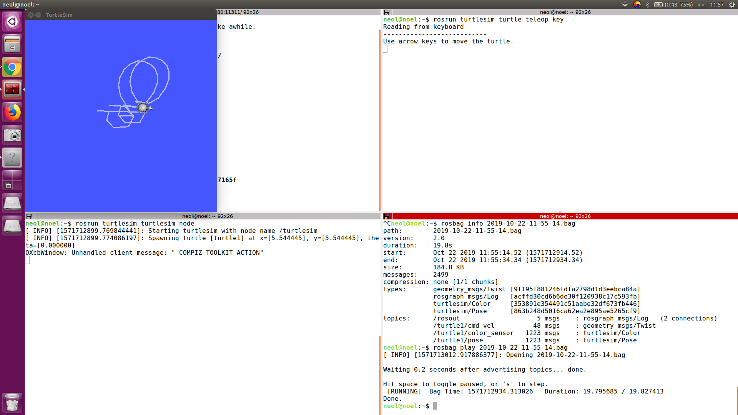
Task: Click the turtle in TurtleSim canvas
Action: click(143, 108)
